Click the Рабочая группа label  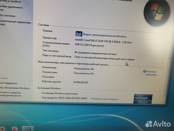(51, 82)
